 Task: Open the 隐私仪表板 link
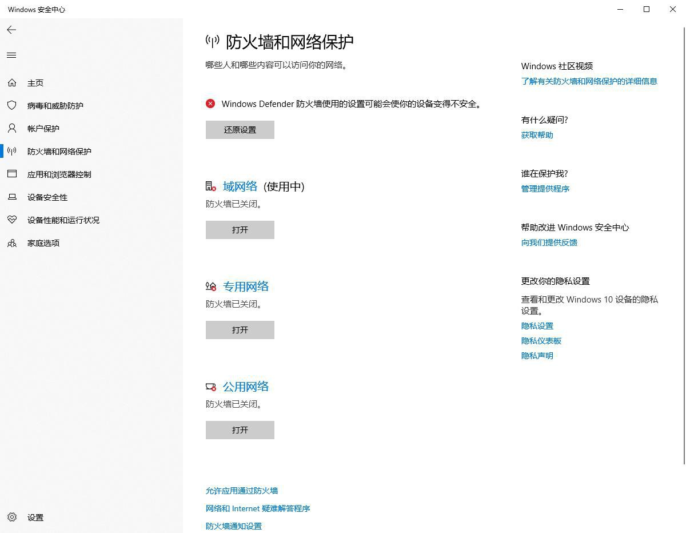point(541,341)
